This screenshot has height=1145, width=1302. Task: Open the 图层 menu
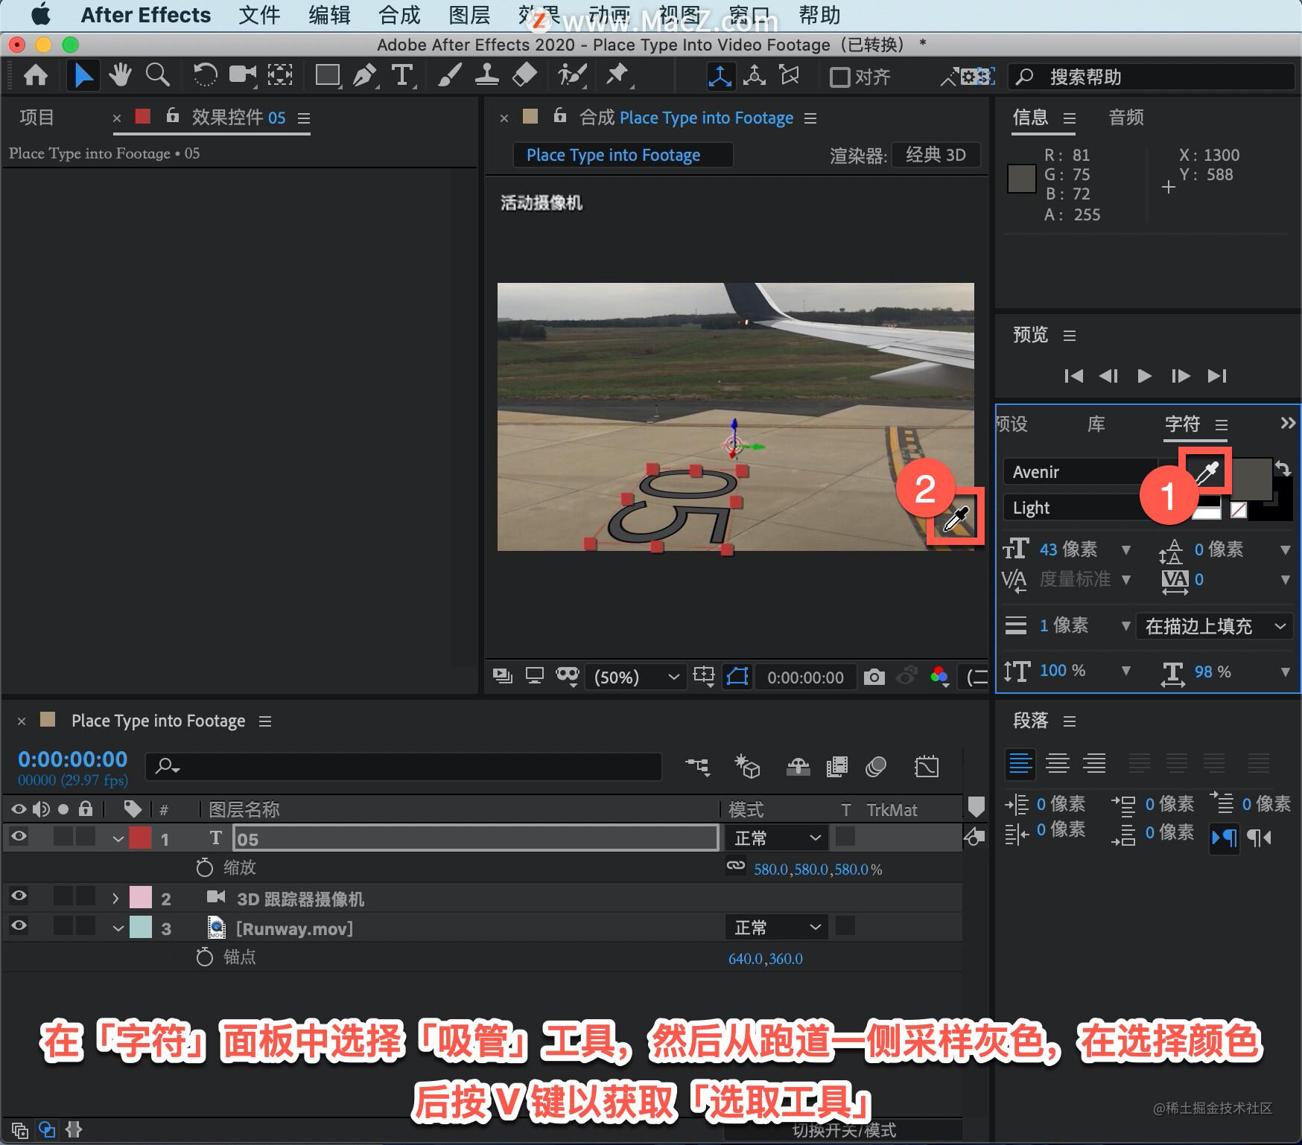click(469, 15)
